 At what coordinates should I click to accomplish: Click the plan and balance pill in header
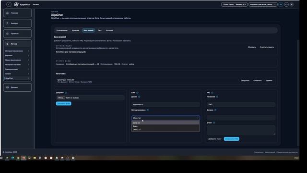click(235, 4)
